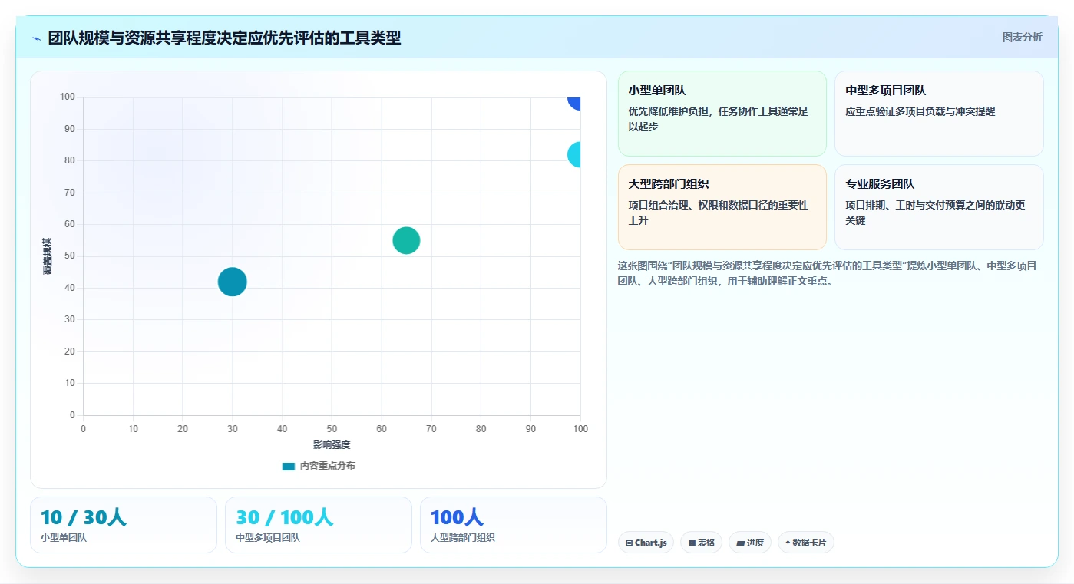Select the 进度 tag chip
Screen dimensions: 1074x584
tap(750, 543)
